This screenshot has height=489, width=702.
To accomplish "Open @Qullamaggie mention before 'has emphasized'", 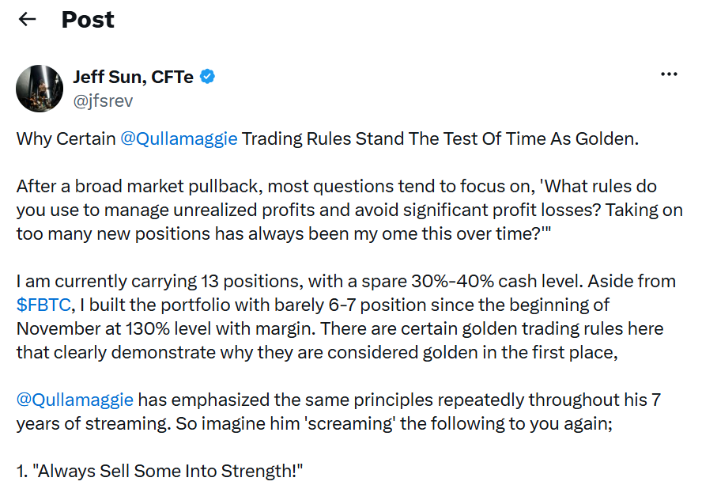I will (75, 400).
